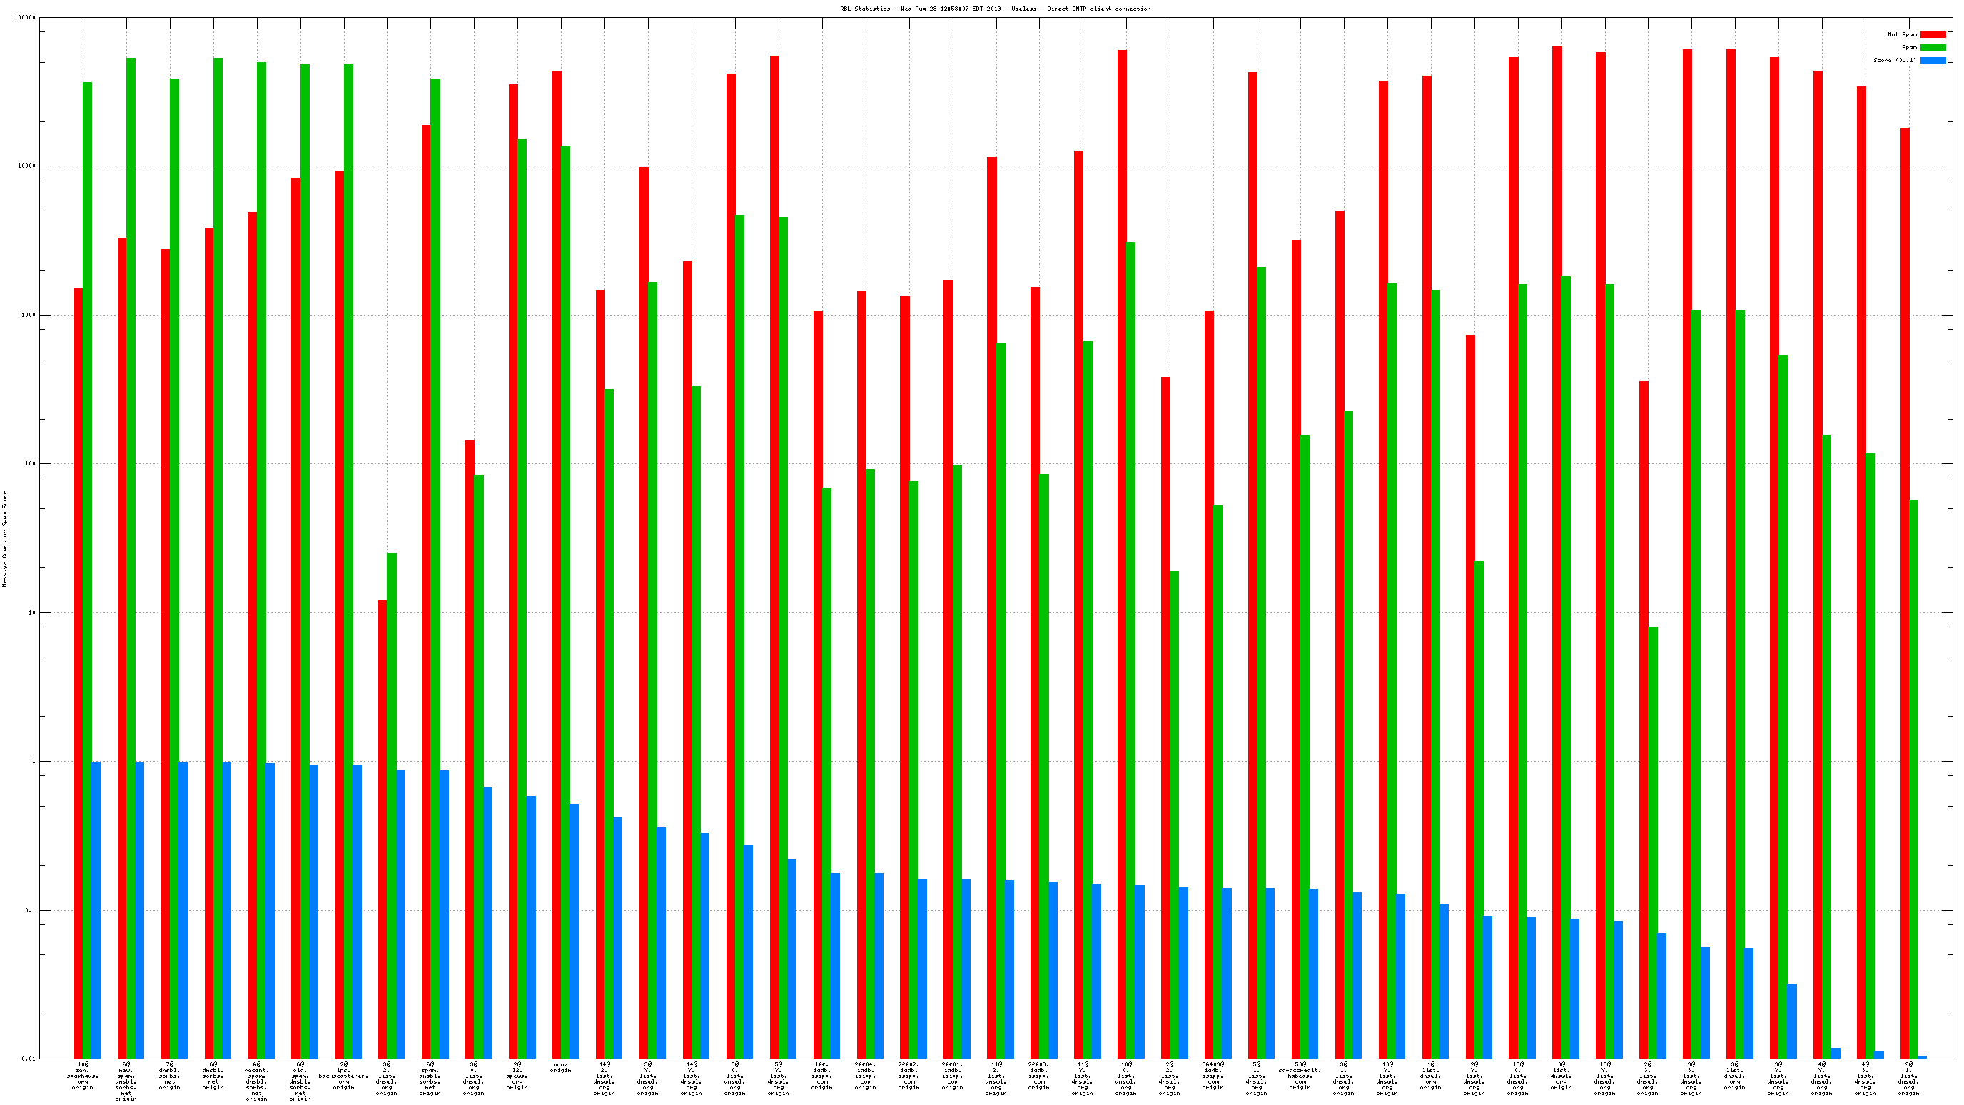This screenshot has height=1105, width=1964.
Task: Click the 100000 y-axis tick label
Action: [25, 17]
